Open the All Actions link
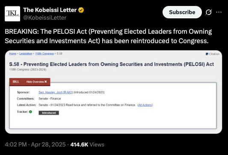 (x=145, y=105)
